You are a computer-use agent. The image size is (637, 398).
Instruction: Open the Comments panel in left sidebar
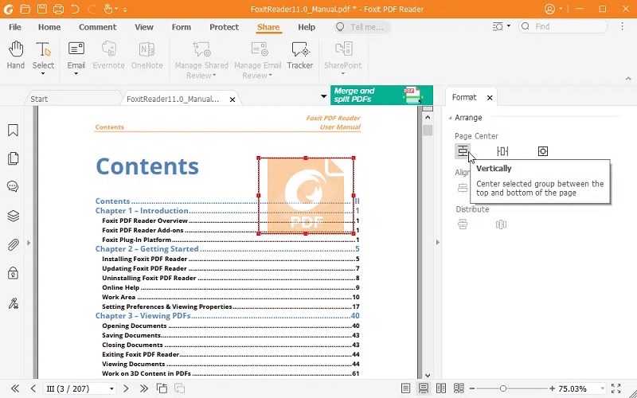[13, 187]
